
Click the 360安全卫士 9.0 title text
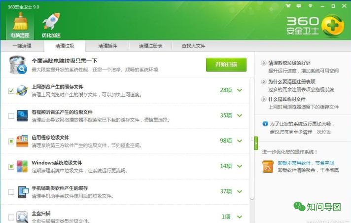click(x=24, y=7)
